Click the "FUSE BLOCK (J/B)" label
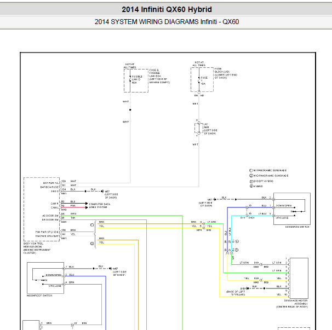This screenshot has width=332, height=330. coord(222,70)
